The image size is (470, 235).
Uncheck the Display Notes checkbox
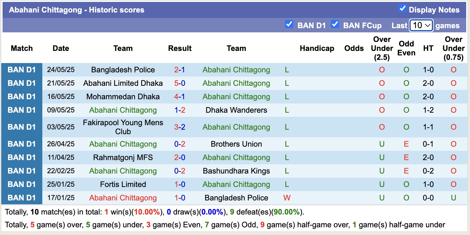coord(402,9)
